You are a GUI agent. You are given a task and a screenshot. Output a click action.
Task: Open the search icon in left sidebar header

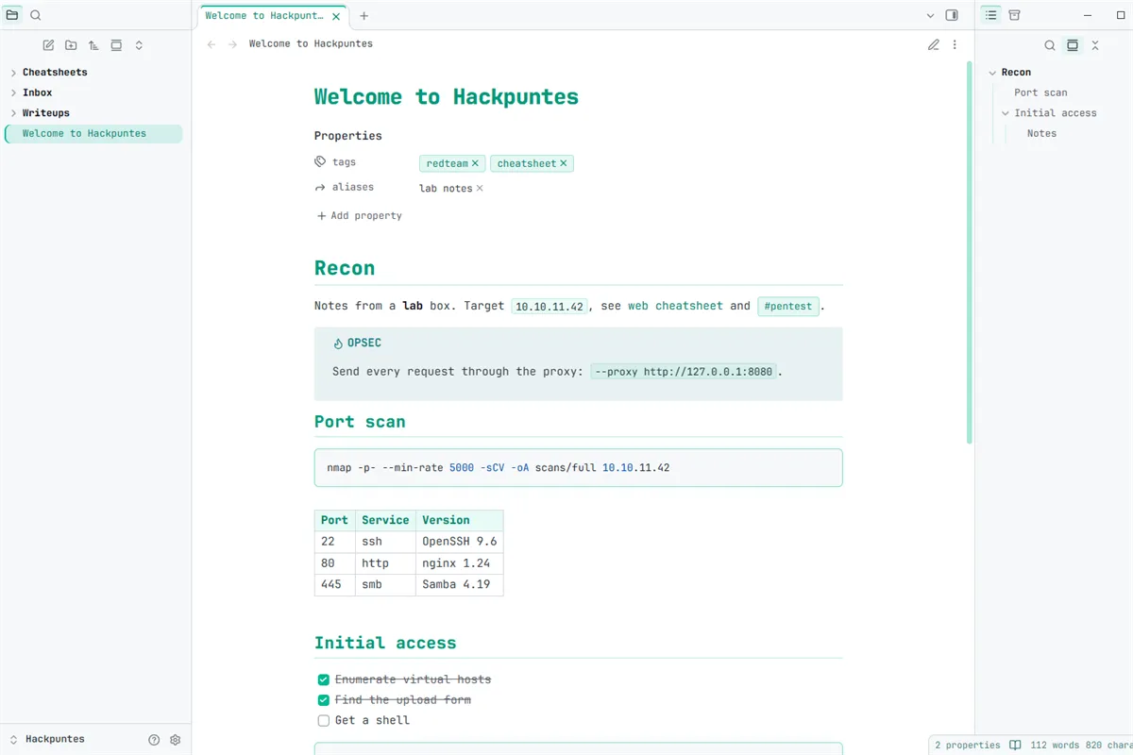[x=36, y=15]
